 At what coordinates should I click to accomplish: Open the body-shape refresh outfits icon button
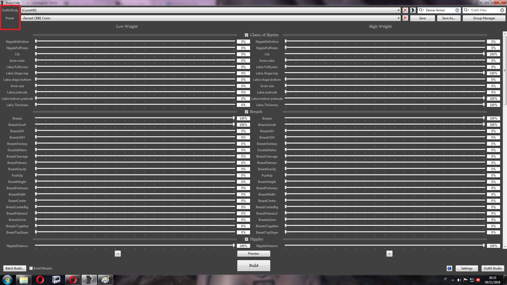coord(413,10)
